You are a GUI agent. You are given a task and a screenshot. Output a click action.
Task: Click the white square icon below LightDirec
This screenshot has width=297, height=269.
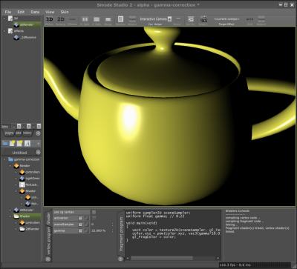[22, 185]
